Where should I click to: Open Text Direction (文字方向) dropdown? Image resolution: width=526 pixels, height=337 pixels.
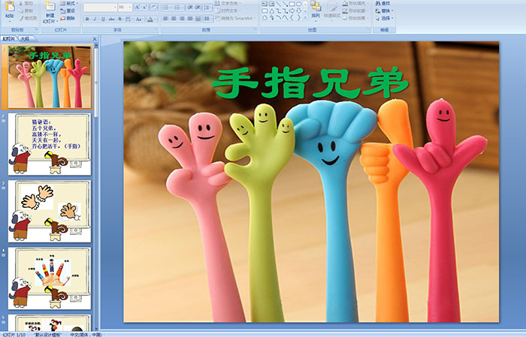228,3
